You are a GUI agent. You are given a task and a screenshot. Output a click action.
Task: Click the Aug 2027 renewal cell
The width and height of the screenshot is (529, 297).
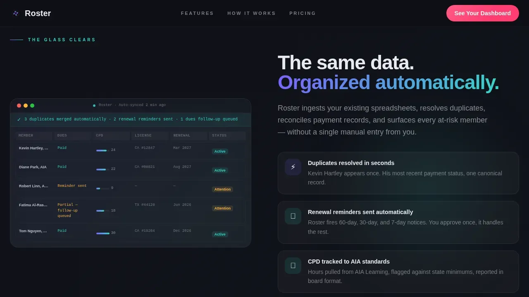click(x=182, y=167)
